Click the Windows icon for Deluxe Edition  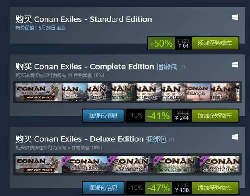[235, 137]
